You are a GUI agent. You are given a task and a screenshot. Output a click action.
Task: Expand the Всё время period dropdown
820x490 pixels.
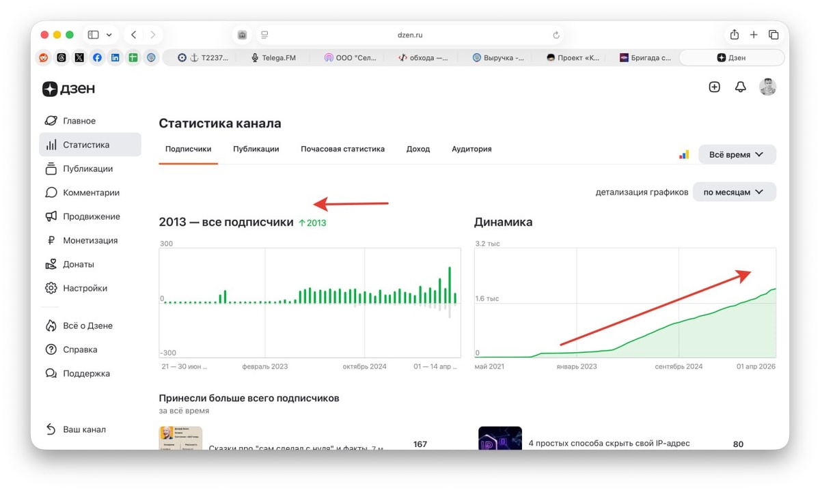(737, 155)
